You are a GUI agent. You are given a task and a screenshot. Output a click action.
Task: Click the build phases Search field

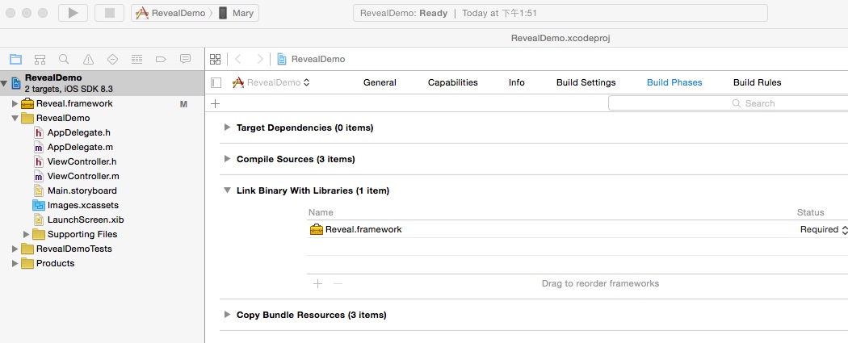coord(728,103)
